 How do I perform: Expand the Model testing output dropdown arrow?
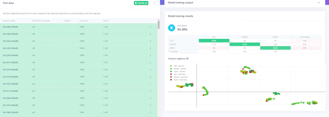coord(319,3)
